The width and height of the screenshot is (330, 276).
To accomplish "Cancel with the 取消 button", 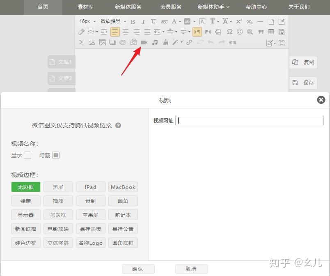I will [x=192, y=269].
